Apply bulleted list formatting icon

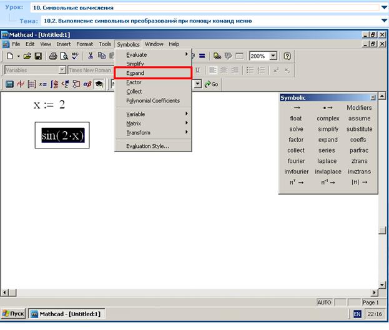(x=250, y=70)
